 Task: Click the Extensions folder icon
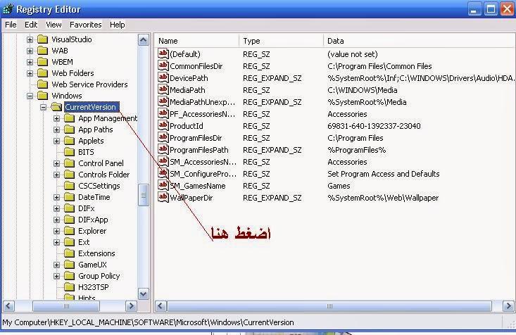point(69,253)
